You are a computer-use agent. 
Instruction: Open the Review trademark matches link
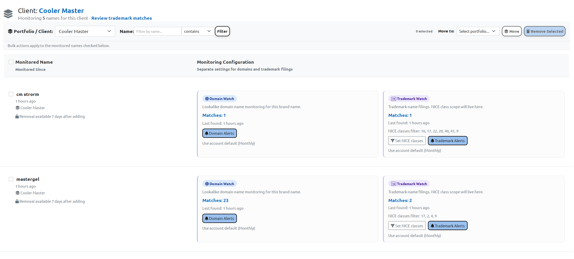[x=122, y=18]
